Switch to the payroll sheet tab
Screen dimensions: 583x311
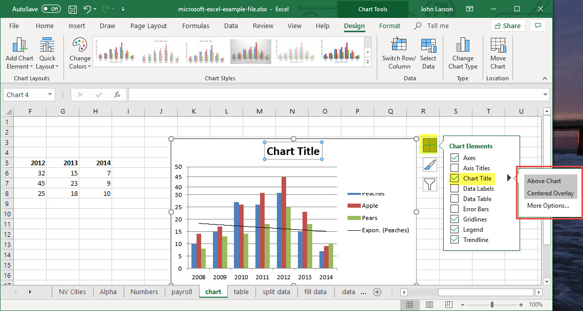182,292
